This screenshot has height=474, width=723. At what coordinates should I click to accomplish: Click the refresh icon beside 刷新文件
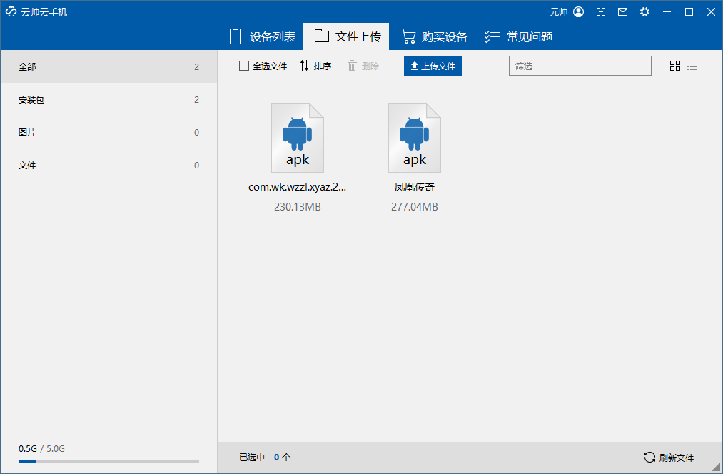(x=649, y=457)
